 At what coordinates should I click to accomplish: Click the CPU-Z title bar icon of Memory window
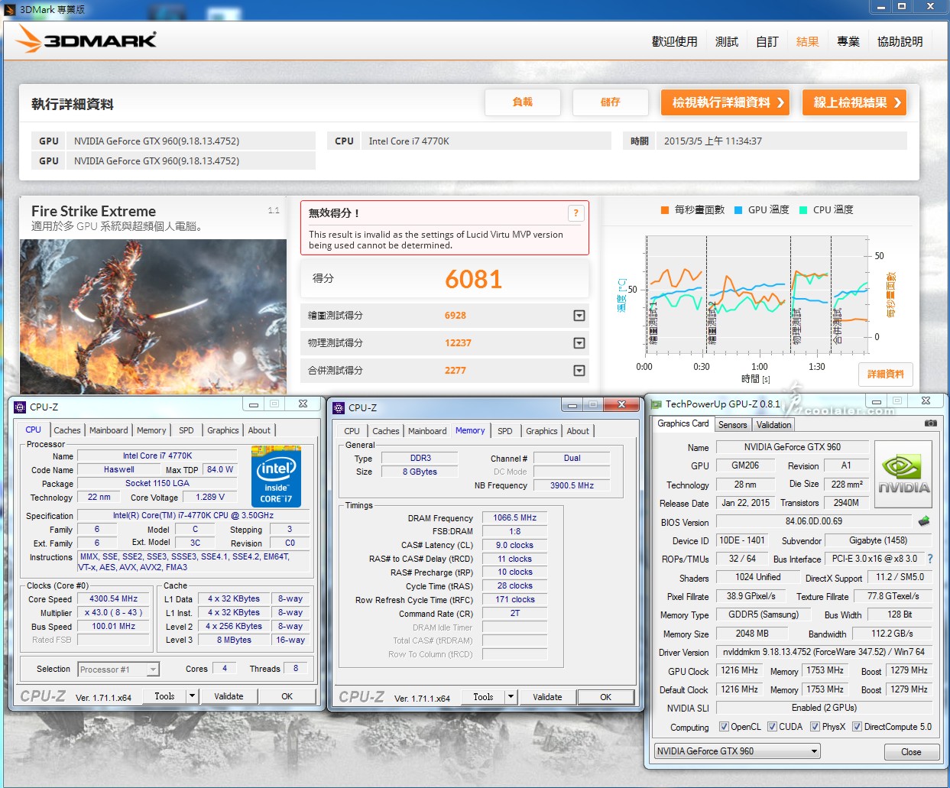coord(339,407)
